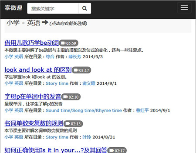
Task: Open the hamburger menu
Action: coord(184,8)
